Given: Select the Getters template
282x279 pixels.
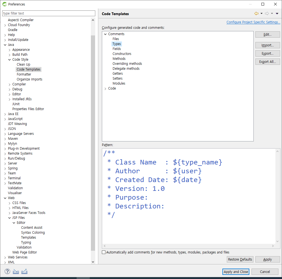Looking at the screenshot, I should point(118,74).
